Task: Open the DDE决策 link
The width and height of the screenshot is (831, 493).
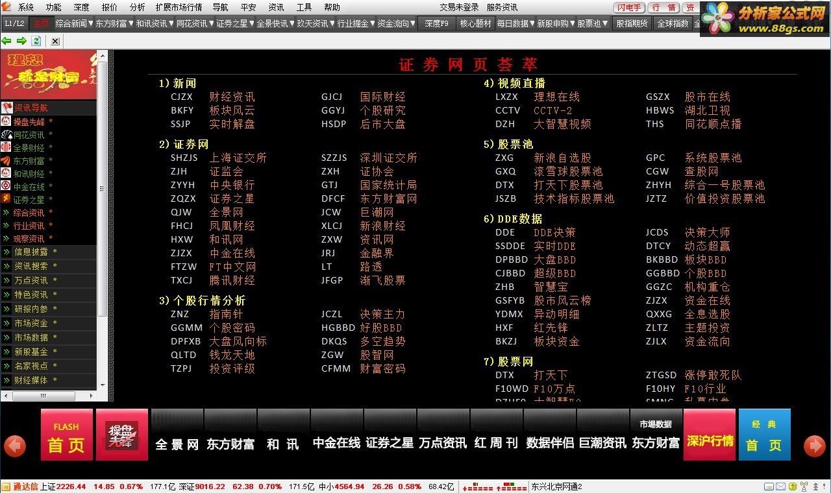Action: tap(554, 232)
